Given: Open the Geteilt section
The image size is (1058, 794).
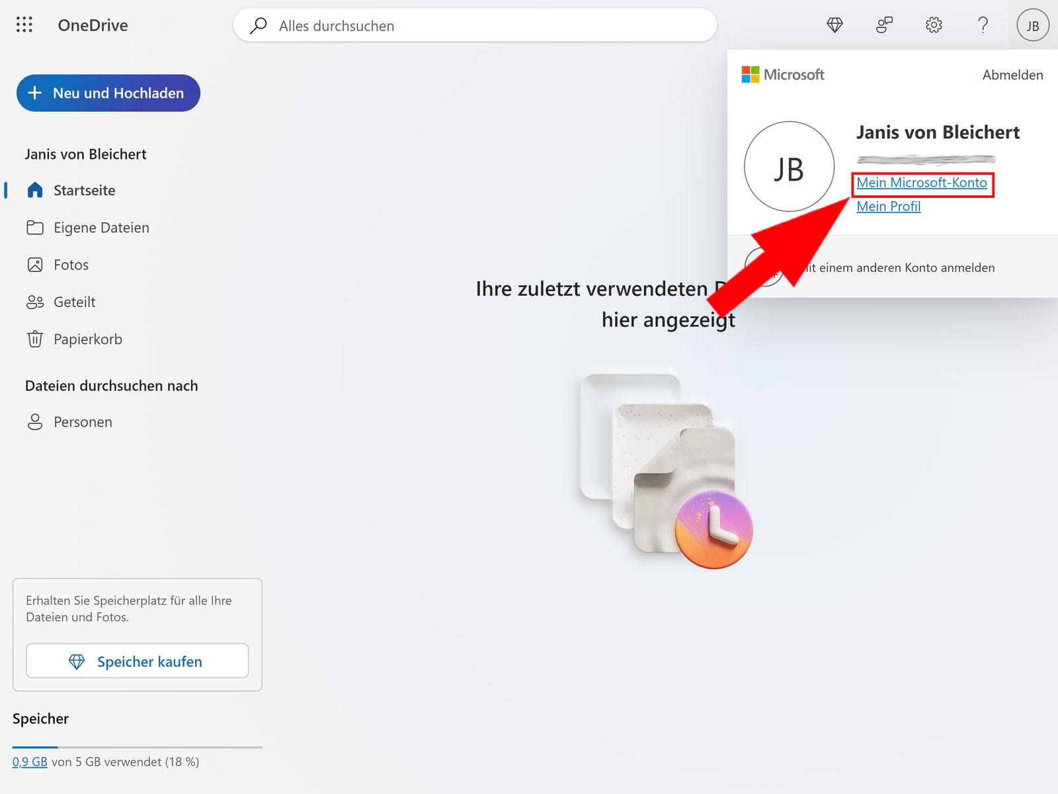Looking at the screenshot, I should click(x=74, y=301).
